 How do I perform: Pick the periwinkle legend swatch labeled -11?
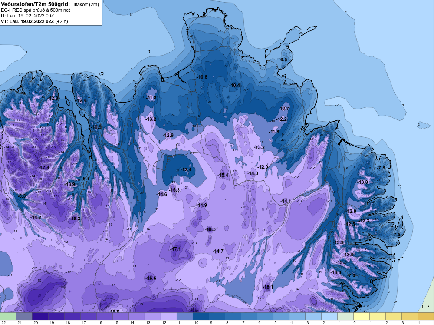coord(184,317)
